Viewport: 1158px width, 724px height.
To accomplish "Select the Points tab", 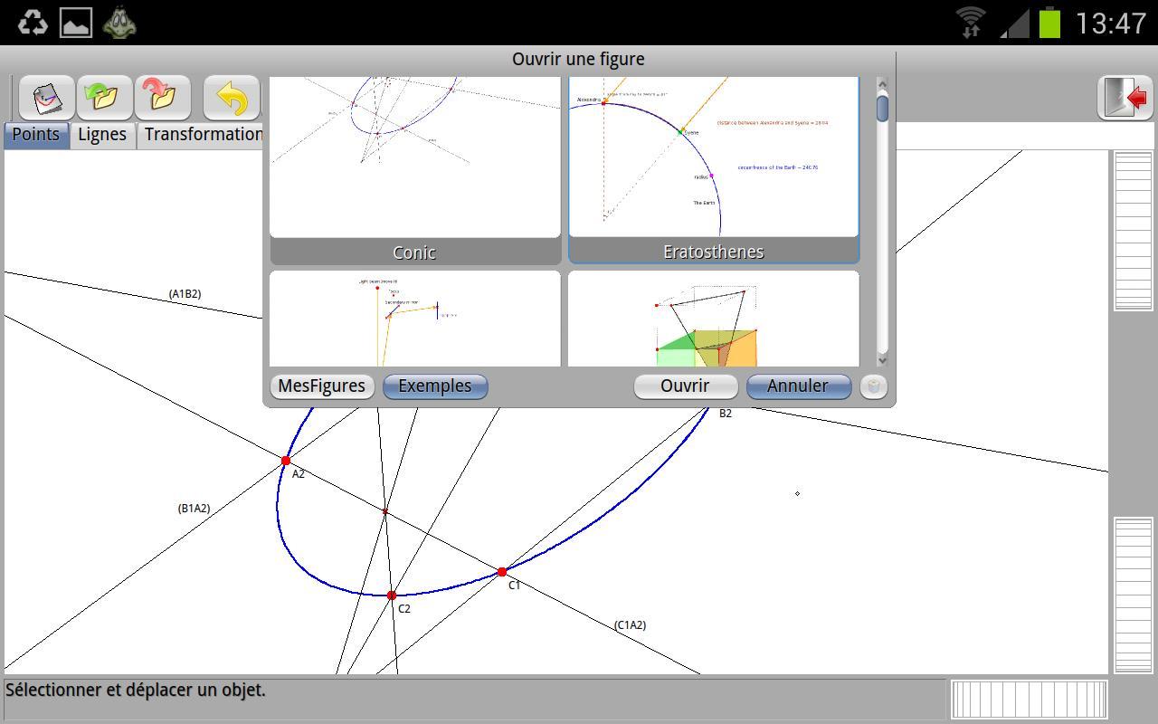I will 36,135.
